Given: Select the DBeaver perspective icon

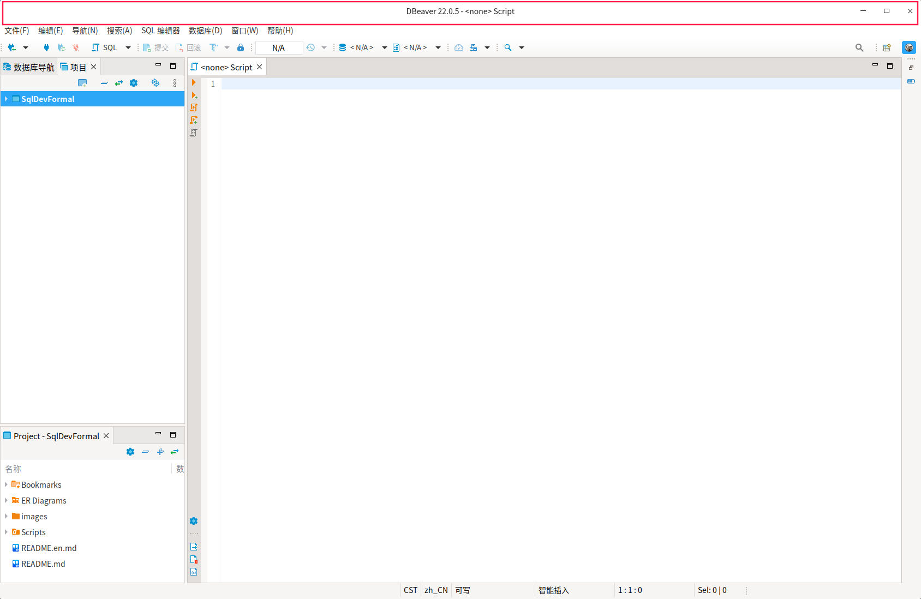Looking at the screenshot, I should [x=909, y=47].
